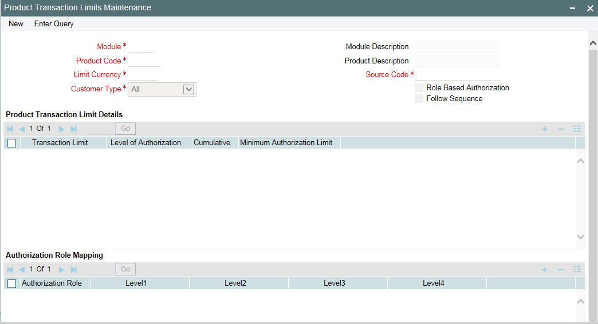This screenshot has width=598, height=324.
Task: Select all rows in Transaction Limit table
Action: coord(12,143)
